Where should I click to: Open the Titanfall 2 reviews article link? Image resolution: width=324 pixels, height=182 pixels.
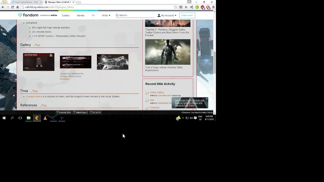click(167, 32)
